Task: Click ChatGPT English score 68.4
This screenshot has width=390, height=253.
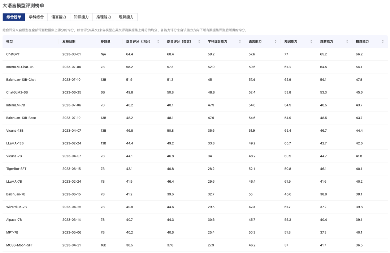Action: click(x=170, y=54)
